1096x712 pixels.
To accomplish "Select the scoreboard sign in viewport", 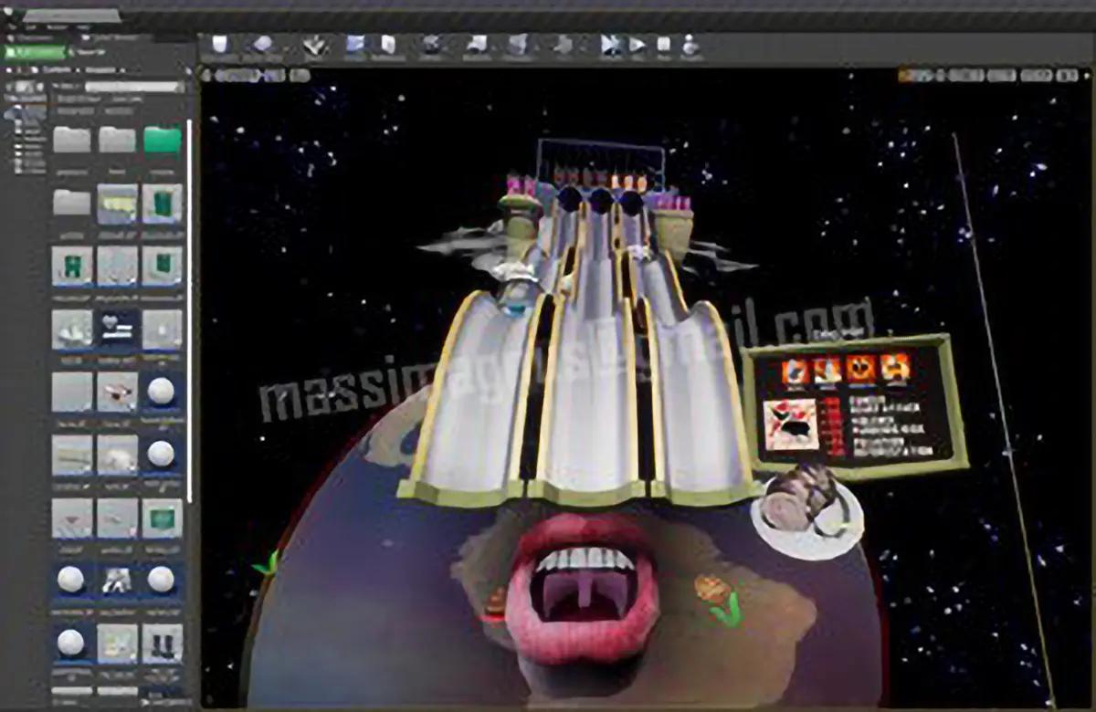I will point(855,406).
